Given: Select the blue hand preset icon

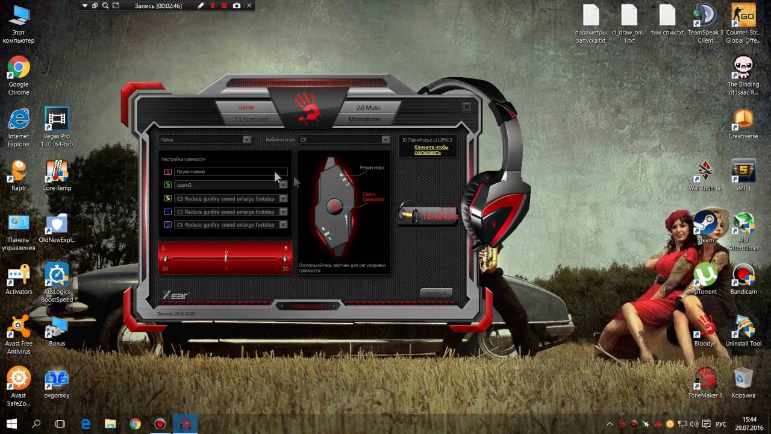Looking at the screenshot, I should pyautogui.click(x=168, y=212).
